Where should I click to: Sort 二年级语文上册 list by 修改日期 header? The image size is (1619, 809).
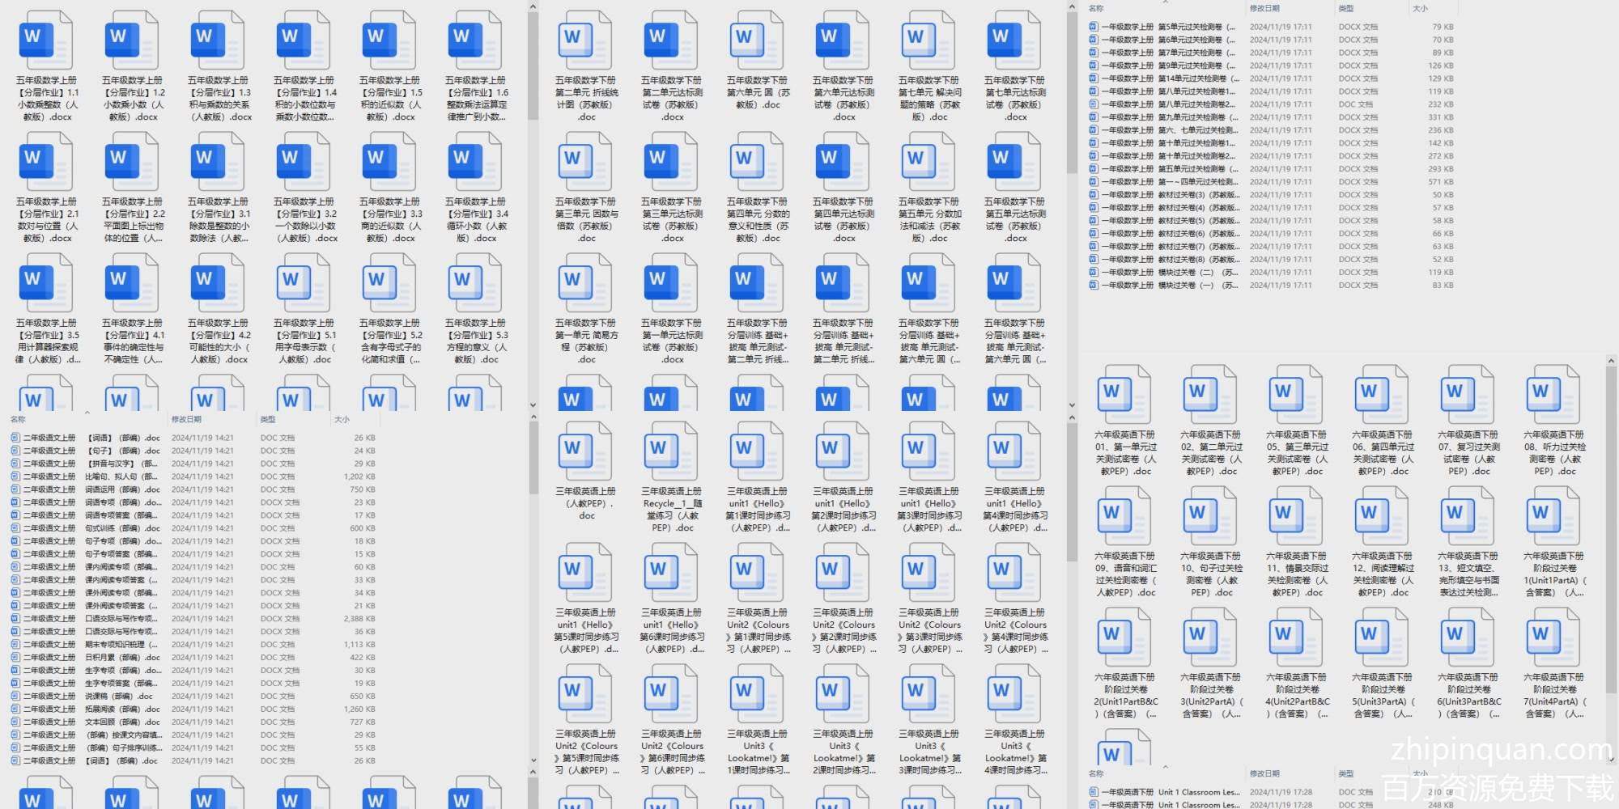[186, 419]
